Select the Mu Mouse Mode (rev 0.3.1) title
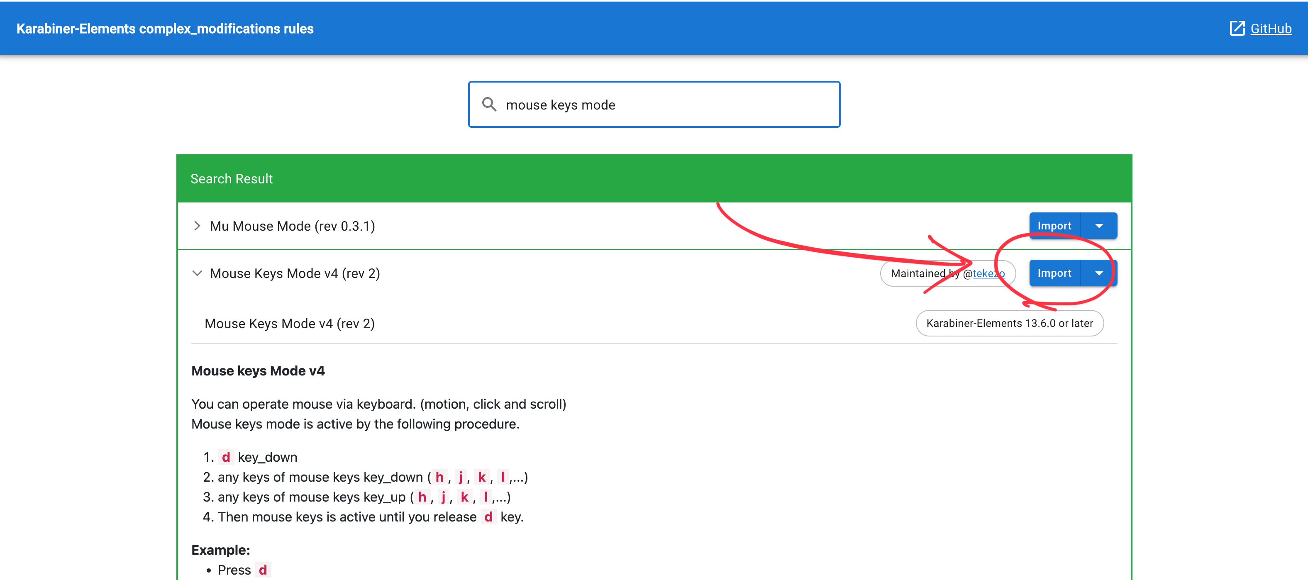Viewport: 1308px width, 580px height. pos(293,226)
